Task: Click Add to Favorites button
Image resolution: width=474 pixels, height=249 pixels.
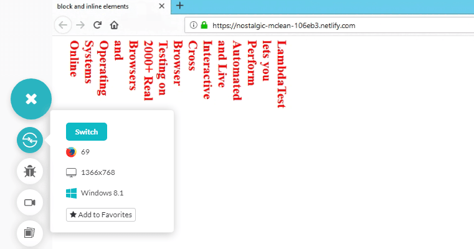Action: click(101, 215)
